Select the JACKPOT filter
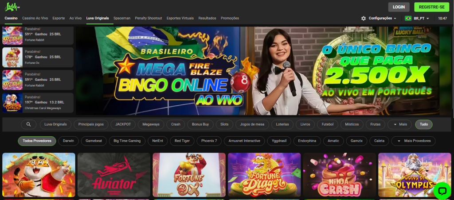Image resolution: width=454 pixels, height=200 pixels. click(123, 124)
